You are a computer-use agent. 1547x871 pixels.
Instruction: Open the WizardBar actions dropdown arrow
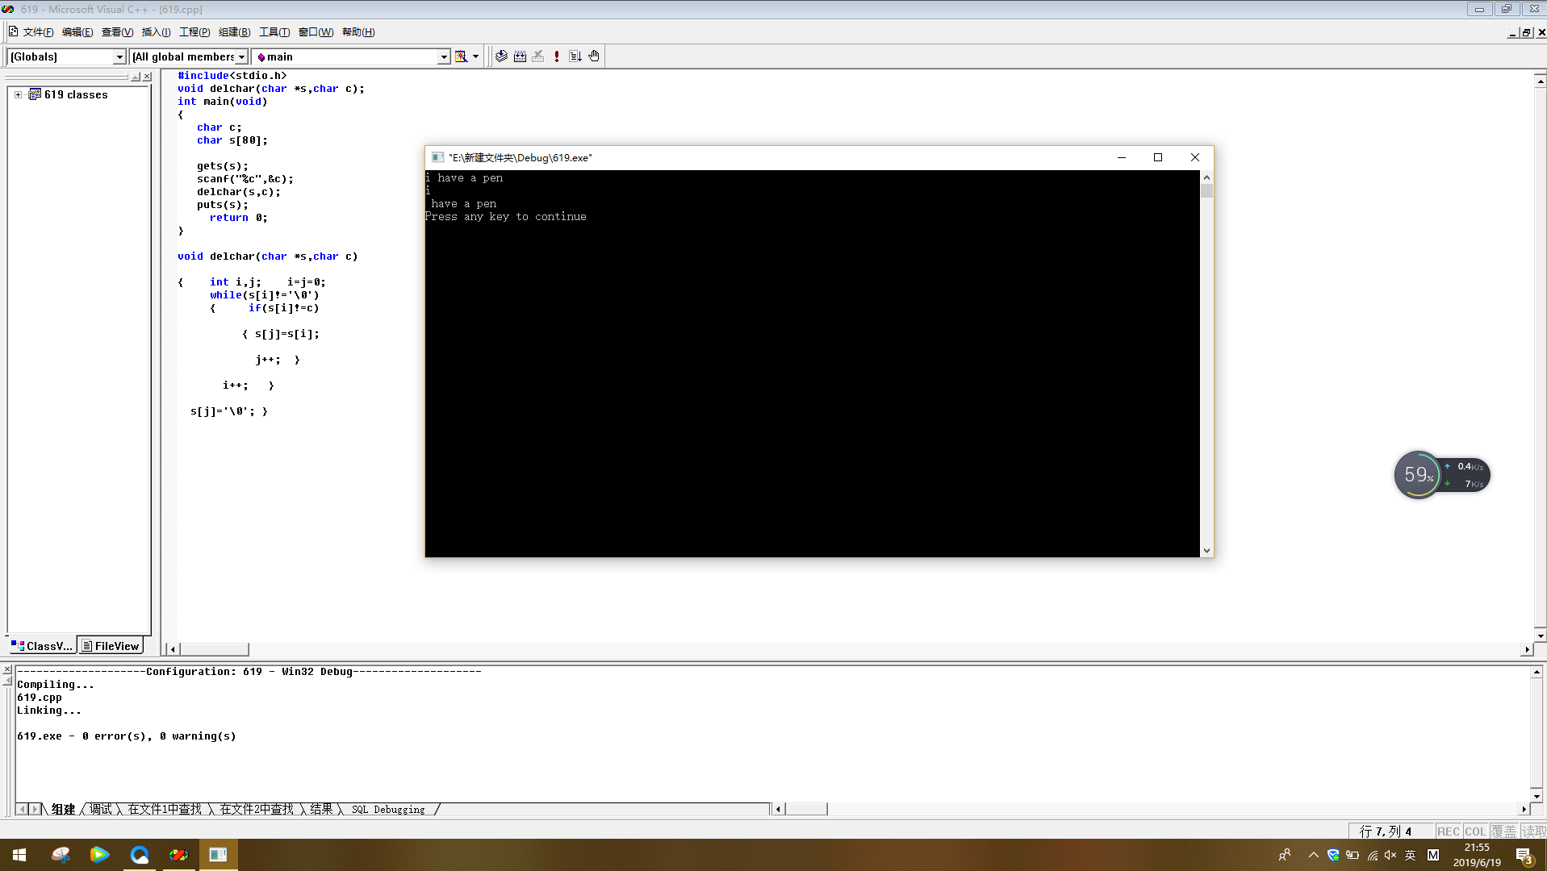[475, 56]
